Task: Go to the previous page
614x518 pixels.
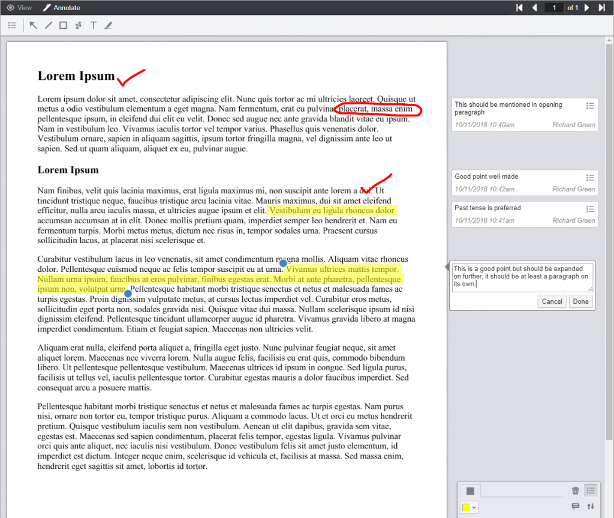Action: (534, 7)
